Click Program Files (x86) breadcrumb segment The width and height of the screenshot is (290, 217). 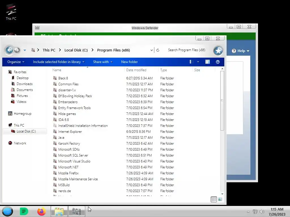coord(113,50)
